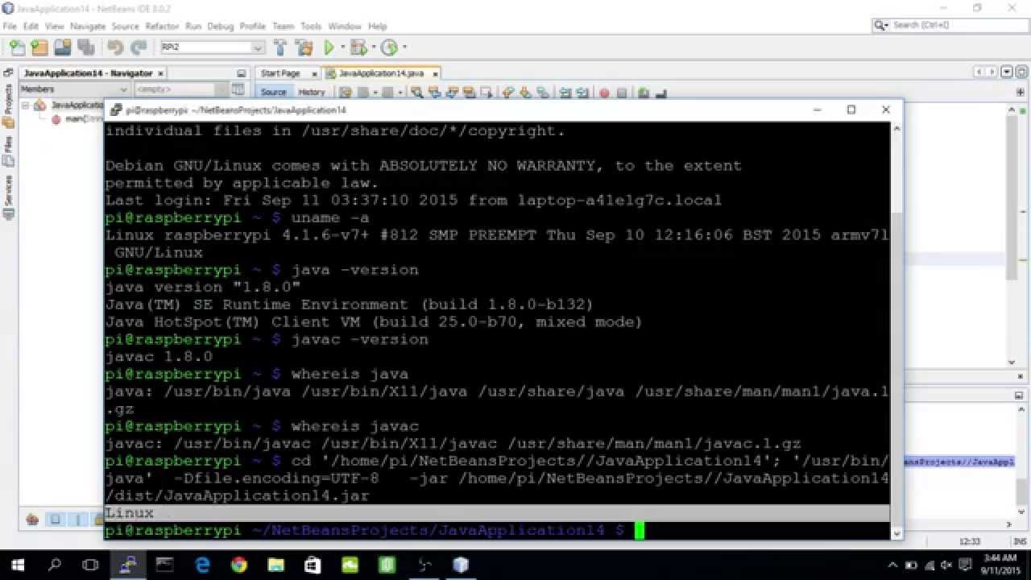Click the Debug Project toolbar icon
This screenshot has height=580, width=1031.
(358, 48)
